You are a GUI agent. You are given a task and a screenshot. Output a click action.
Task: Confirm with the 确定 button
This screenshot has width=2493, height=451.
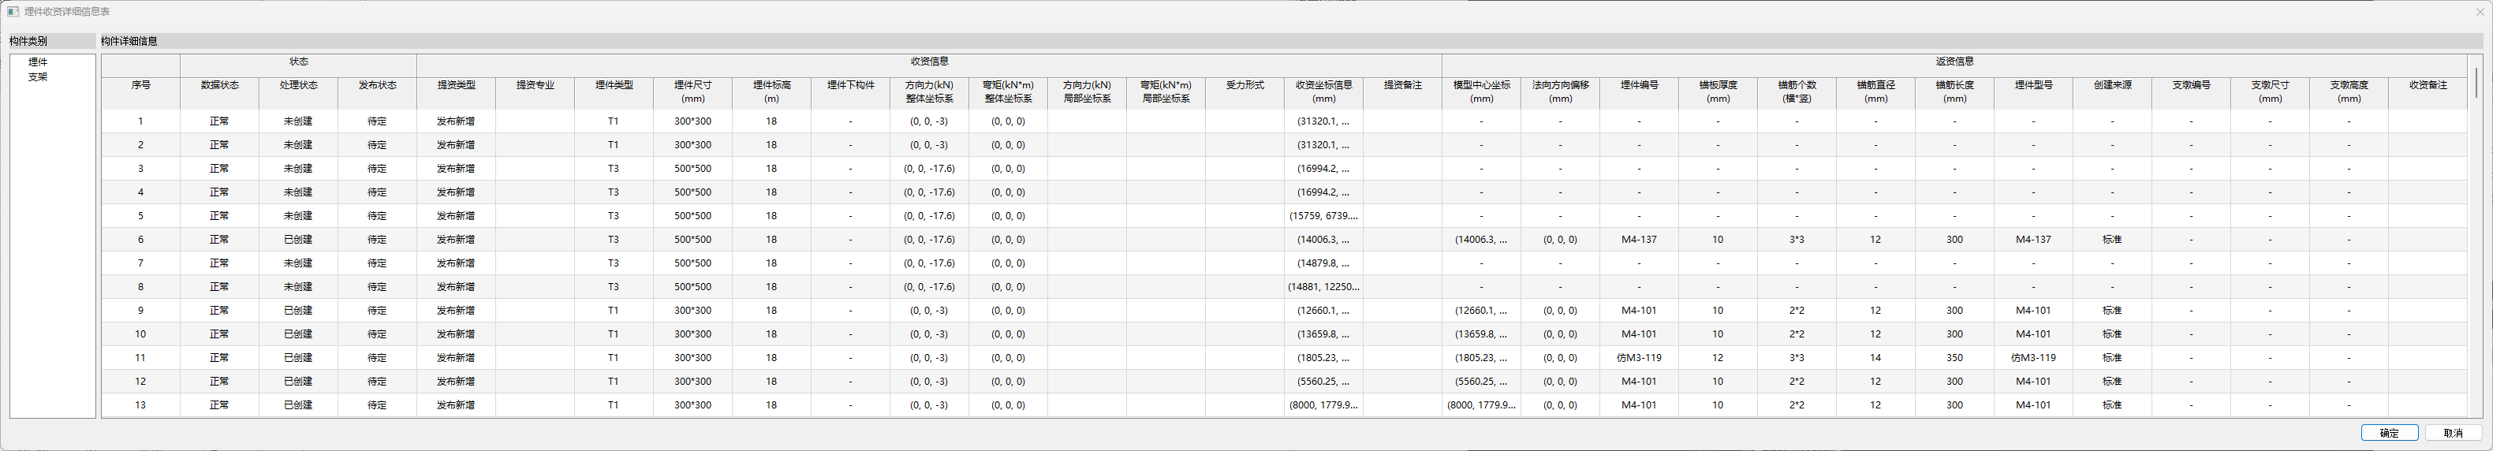[2388, 433]
